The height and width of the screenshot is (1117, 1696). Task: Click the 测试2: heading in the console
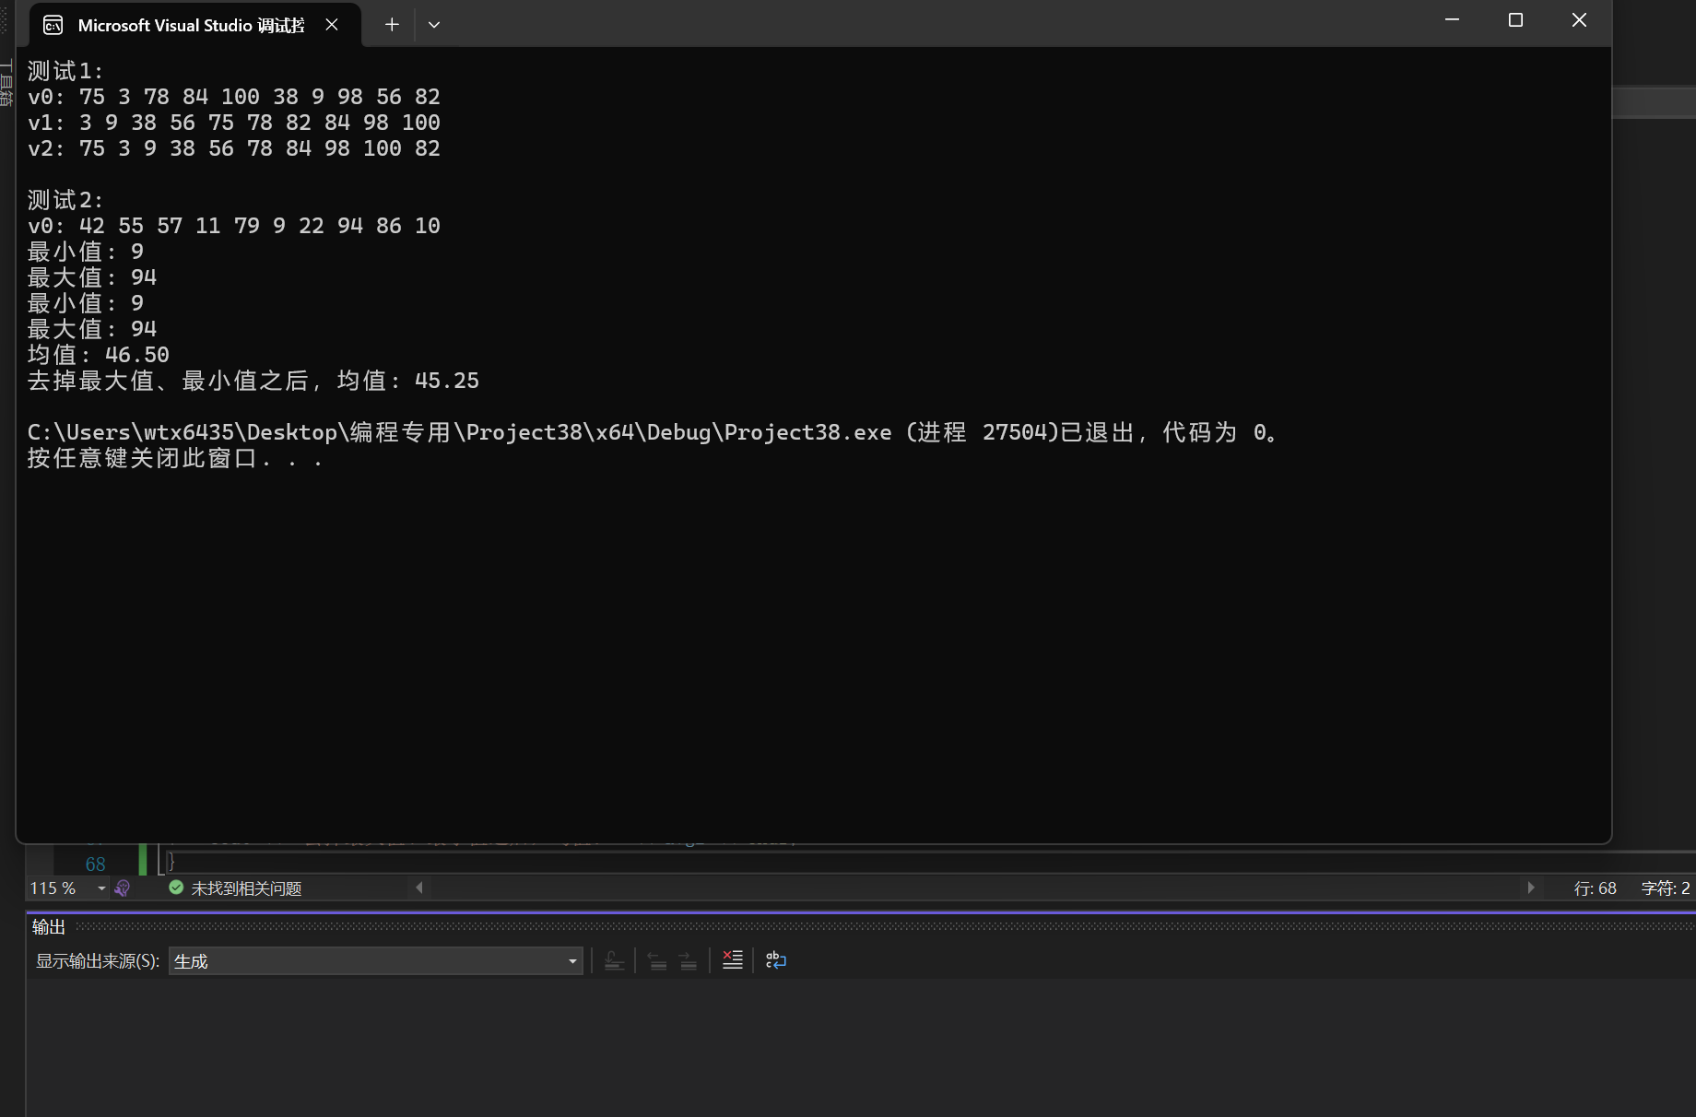pyautogui.click(x=65, y=200)
